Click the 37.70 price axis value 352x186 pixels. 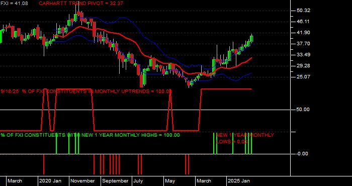coord(304,44)
